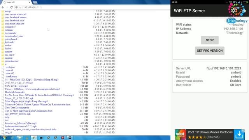Open the documents folder link
249x140 pixels.
11,33
